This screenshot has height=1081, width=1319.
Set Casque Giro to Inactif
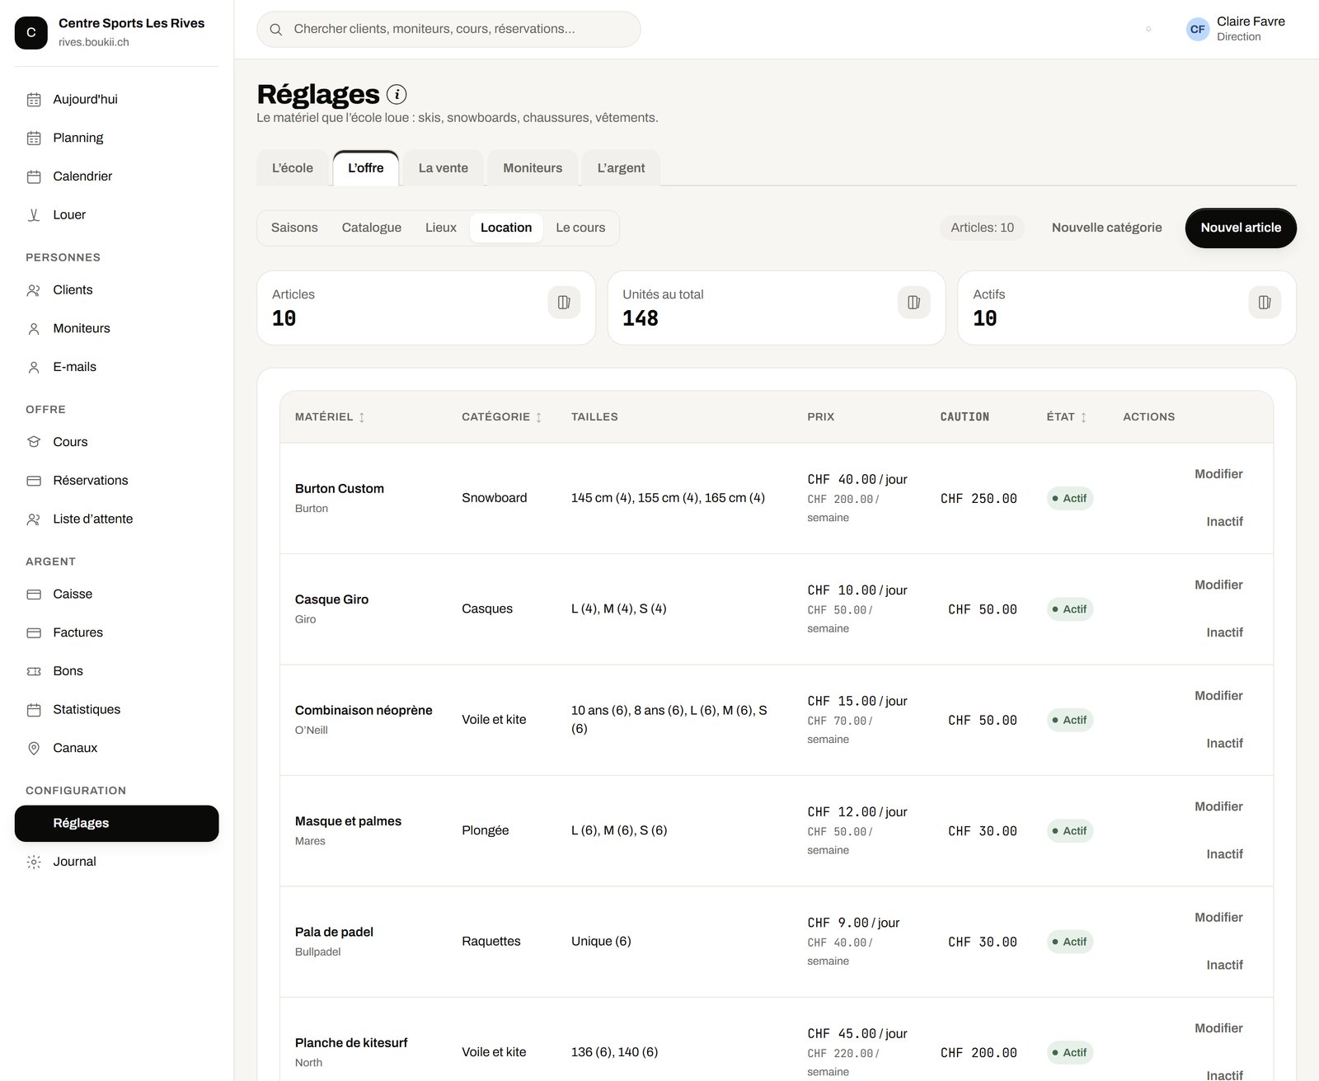pos(1224,632)
